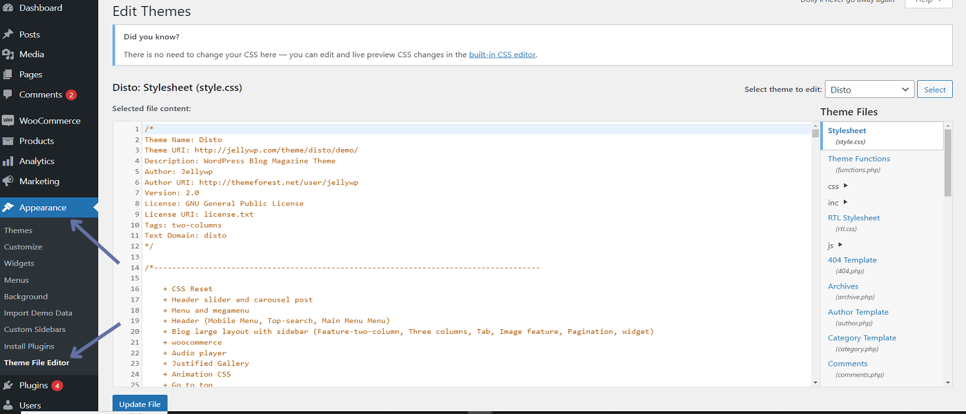
Task: Open Import Demo Data submenu item
Action: (x=38, y=313)
